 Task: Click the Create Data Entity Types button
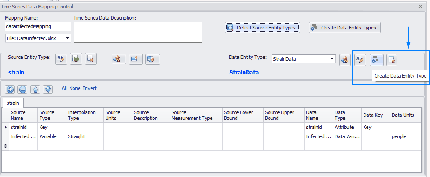(x=345, y=28)
